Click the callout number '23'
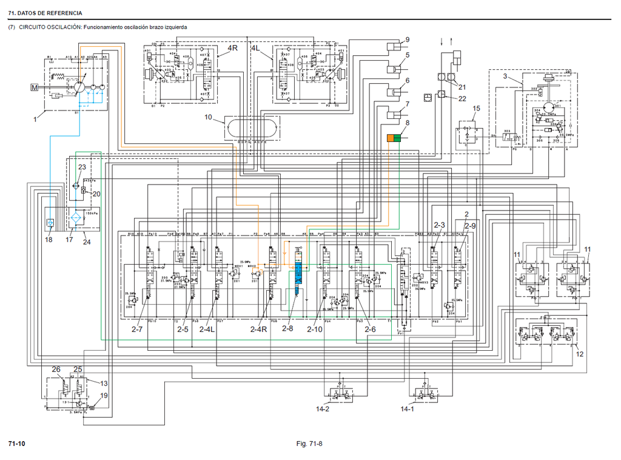The image size is (621, 460). pos(82,167)
